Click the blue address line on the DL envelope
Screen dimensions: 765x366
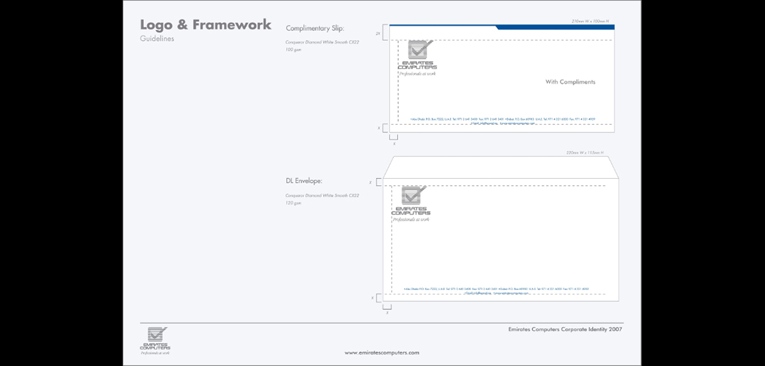point(496,289)
